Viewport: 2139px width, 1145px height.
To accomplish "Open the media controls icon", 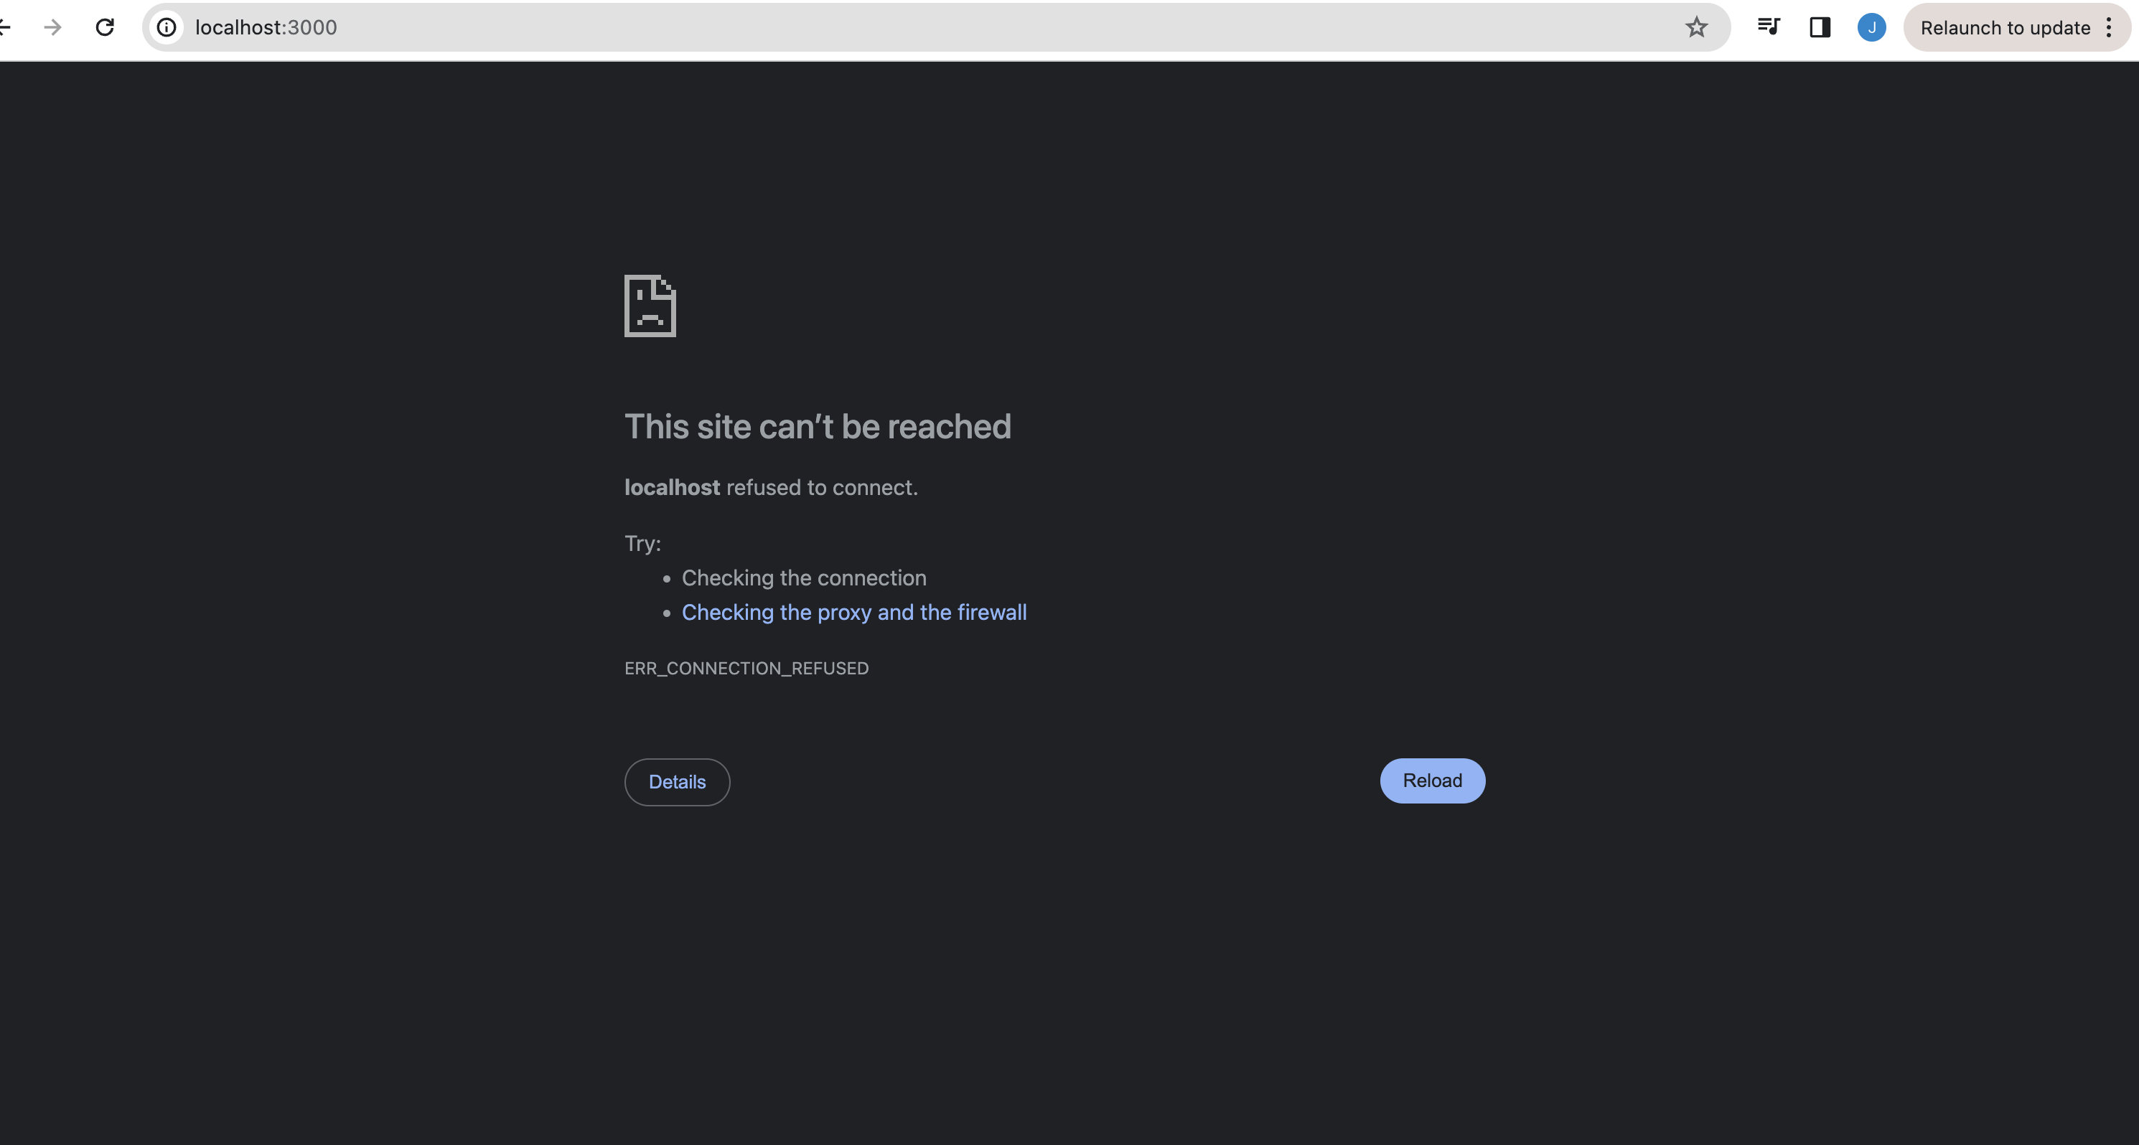I will tap(1769, 27).
